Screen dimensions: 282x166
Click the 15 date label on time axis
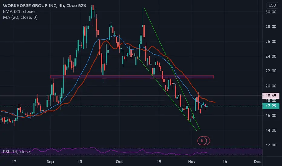tap(80, 162)
